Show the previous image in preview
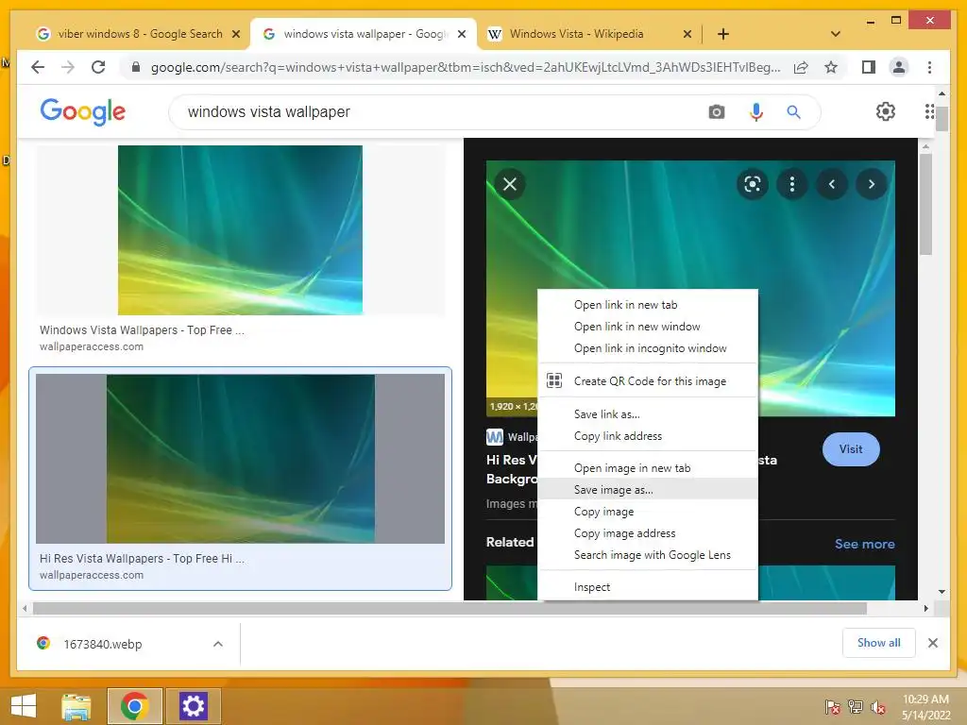967x725 pixels. [x=832, y=184]
